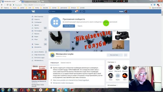The image size is (163, 92).
Task: Click the Rakuten advertisement image
Action: click(x=39, y=73)
